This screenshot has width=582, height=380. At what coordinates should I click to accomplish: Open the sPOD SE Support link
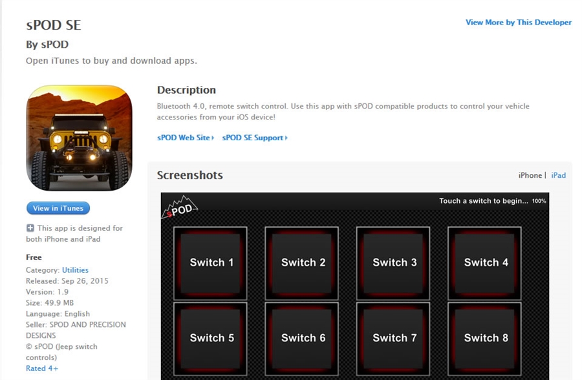coord(255,138)
